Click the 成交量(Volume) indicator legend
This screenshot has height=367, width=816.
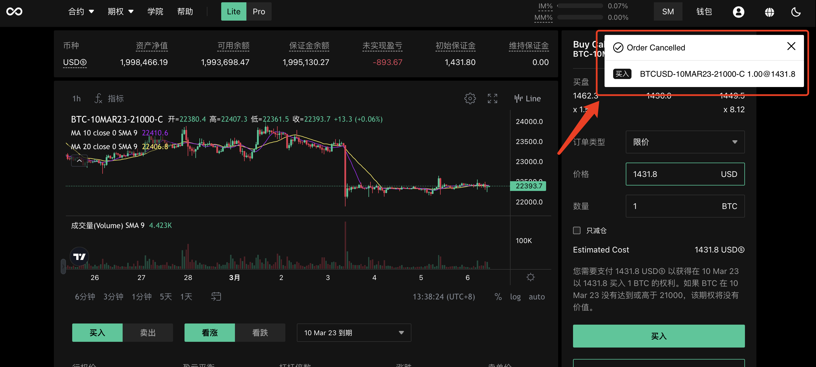click(121, 225)
